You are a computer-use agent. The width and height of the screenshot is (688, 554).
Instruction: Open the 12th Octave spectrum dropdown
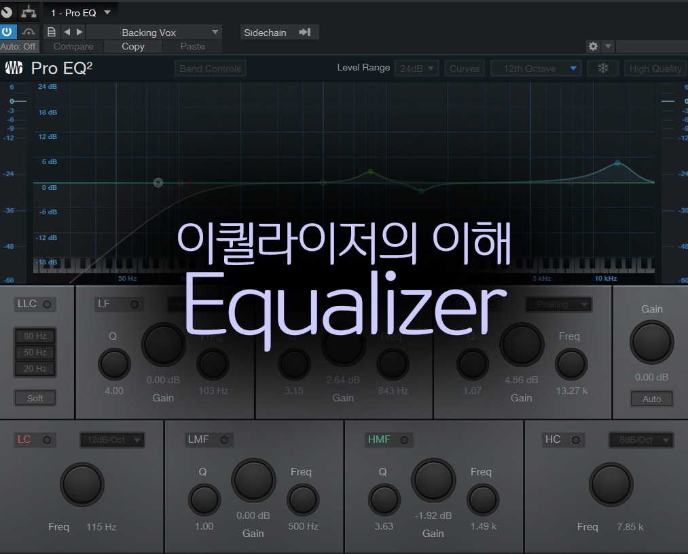point(536,68)
